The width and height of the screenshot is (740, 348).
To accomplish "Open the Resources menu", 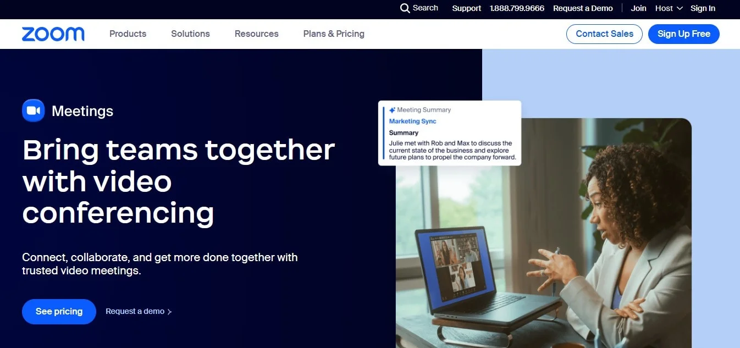I will click(x=256, y=34).
